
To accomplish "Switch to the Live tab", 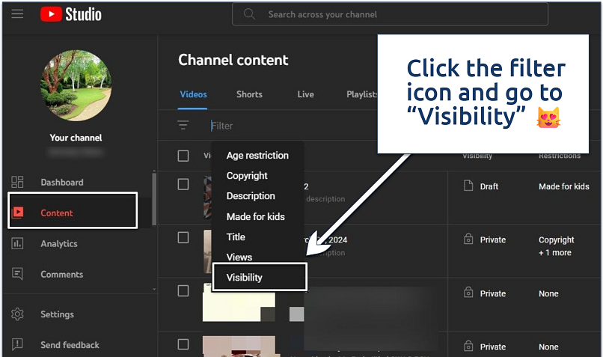I will [x=305, y=94].
